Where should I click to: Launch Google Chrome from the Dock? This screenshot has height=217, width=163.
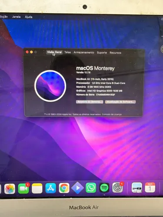(64, 188)
